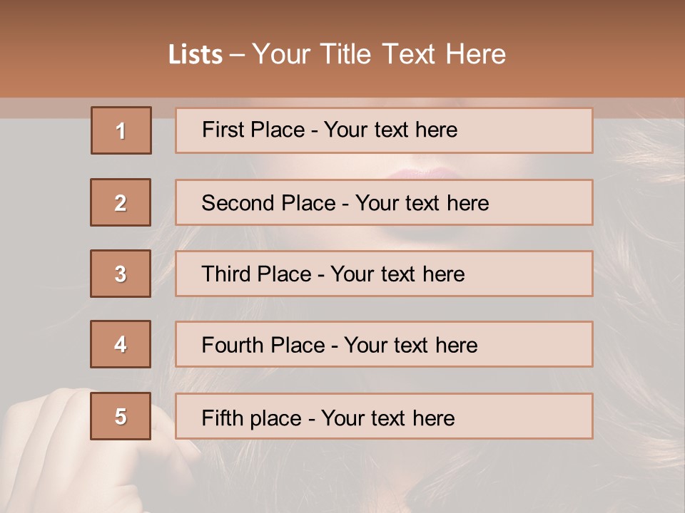Select the number 4 box
The width and height of the screenshot is (685, 513).
pos(121,344)
